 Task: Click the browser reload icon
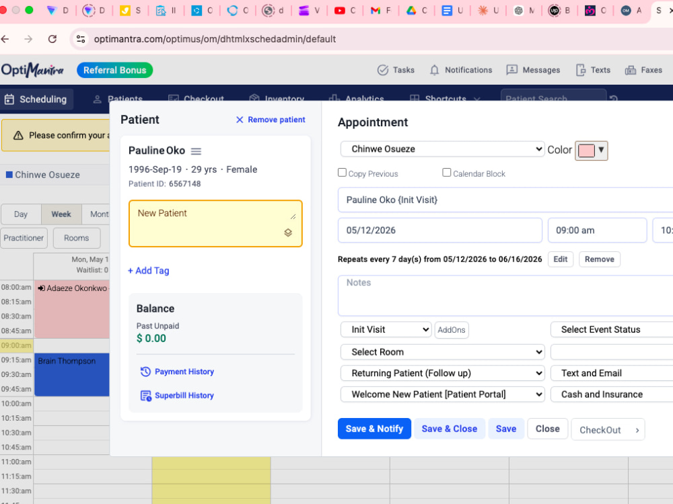(52, 39)
